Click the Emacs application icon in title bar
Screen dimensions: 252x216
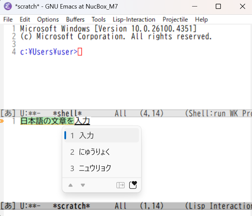pos(8,7)
